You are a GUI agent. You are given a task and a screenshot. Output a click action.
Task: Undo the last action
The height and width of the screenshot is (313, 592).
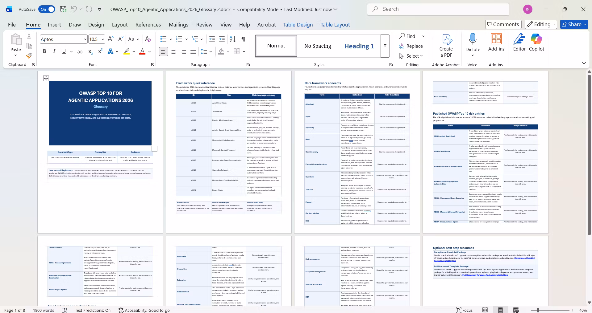(74, 9)
